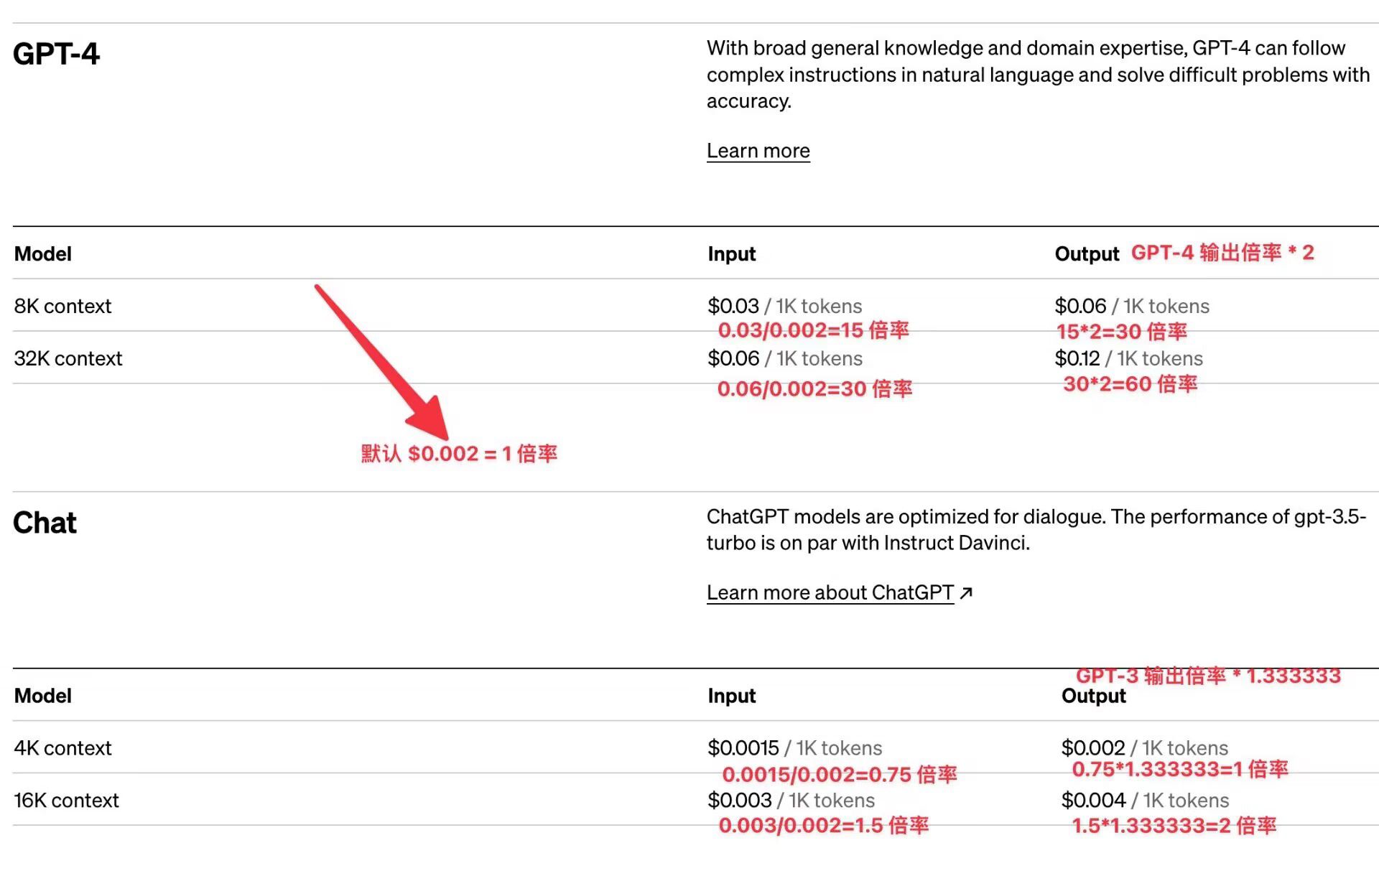Click the red 0.06/0.002=30 annotation text
The width and height of the screenshot is (1379, 876).
tap(814, 389)
